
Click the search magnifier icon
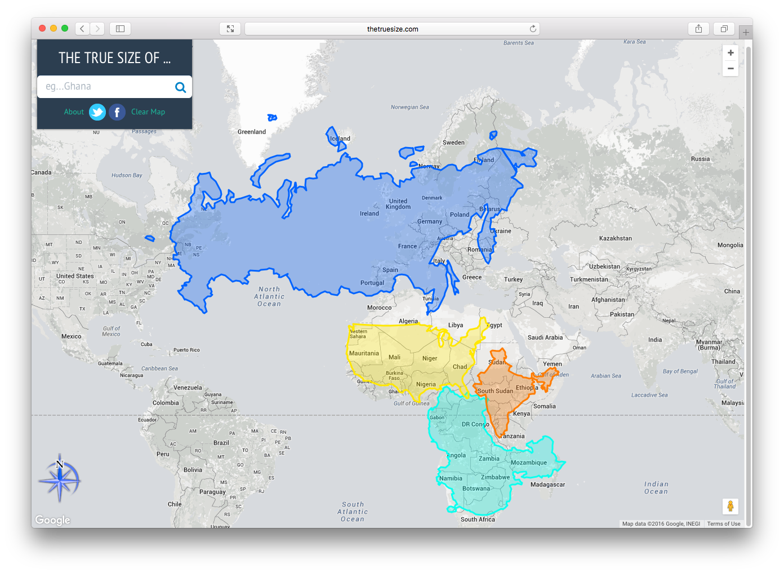[x=180, y=87]
